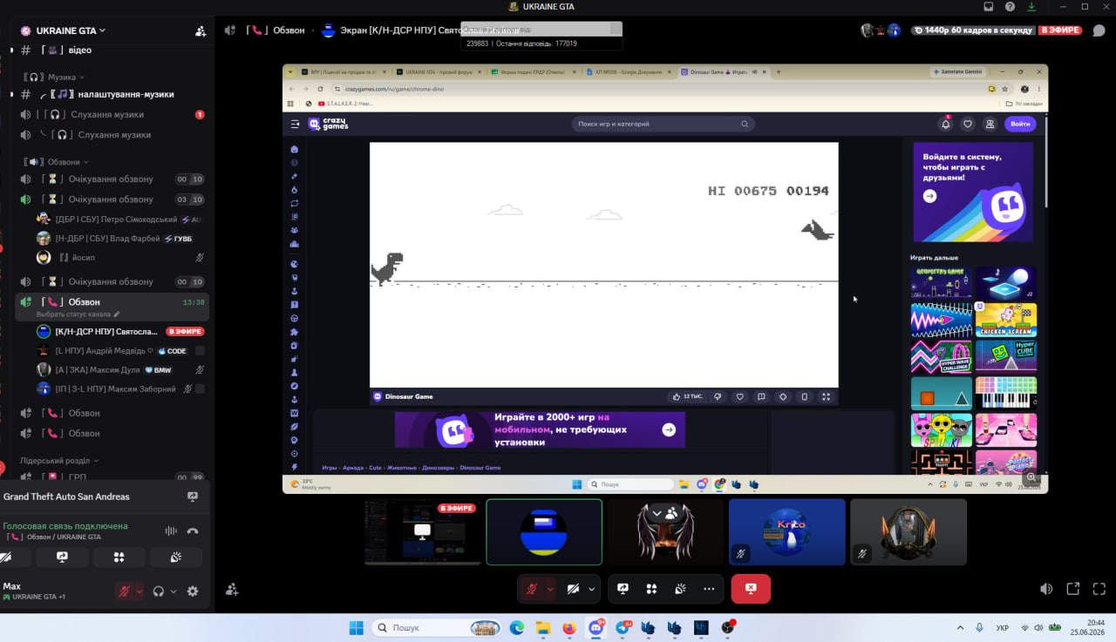1116x642 pixels.
Task: Open more options in the call controls
Action: pos(709,589)
